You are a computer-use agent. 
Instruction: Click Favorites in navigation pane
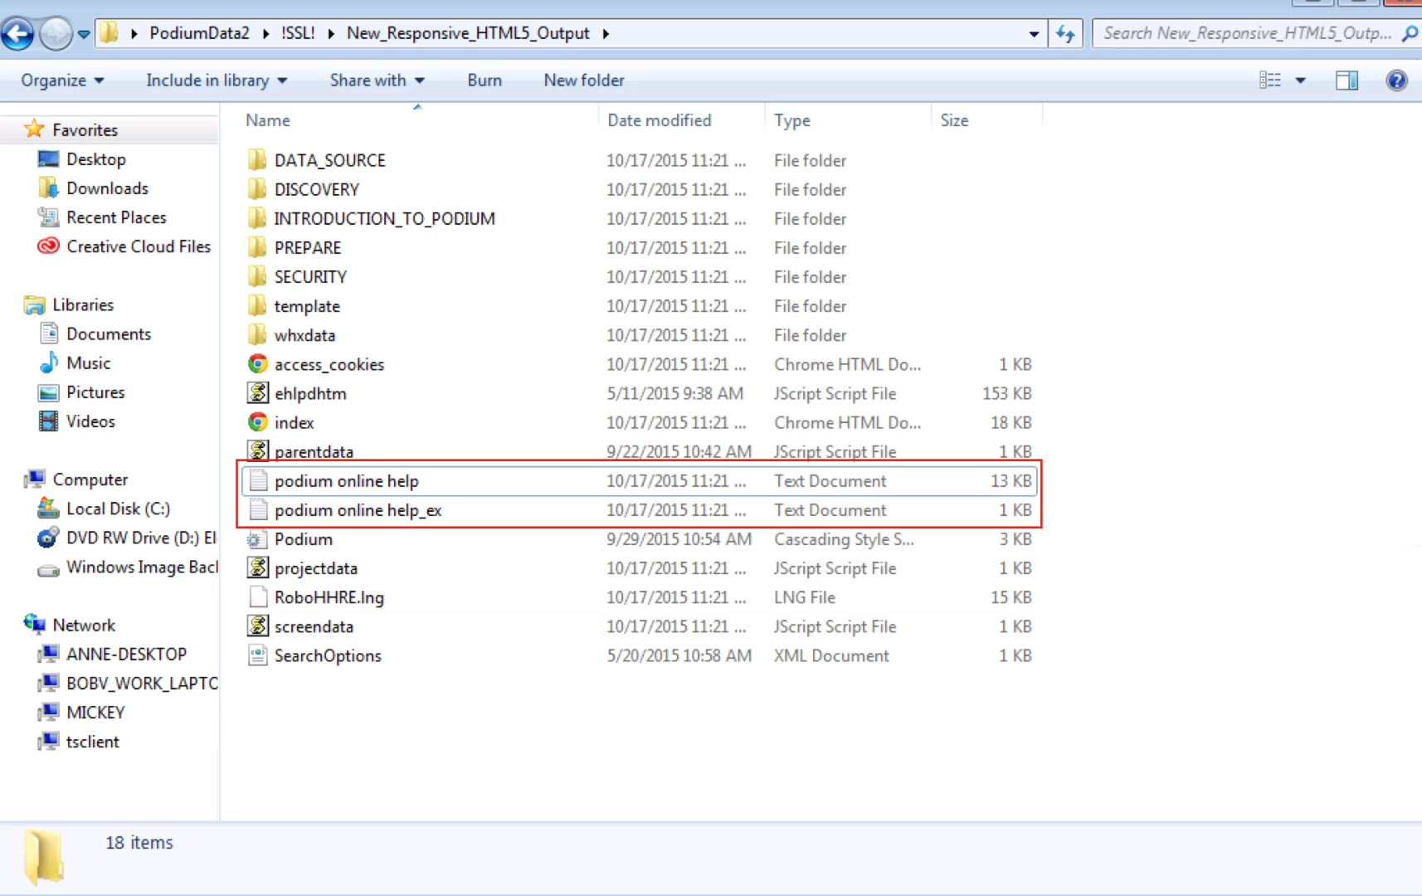click(85, 130)
